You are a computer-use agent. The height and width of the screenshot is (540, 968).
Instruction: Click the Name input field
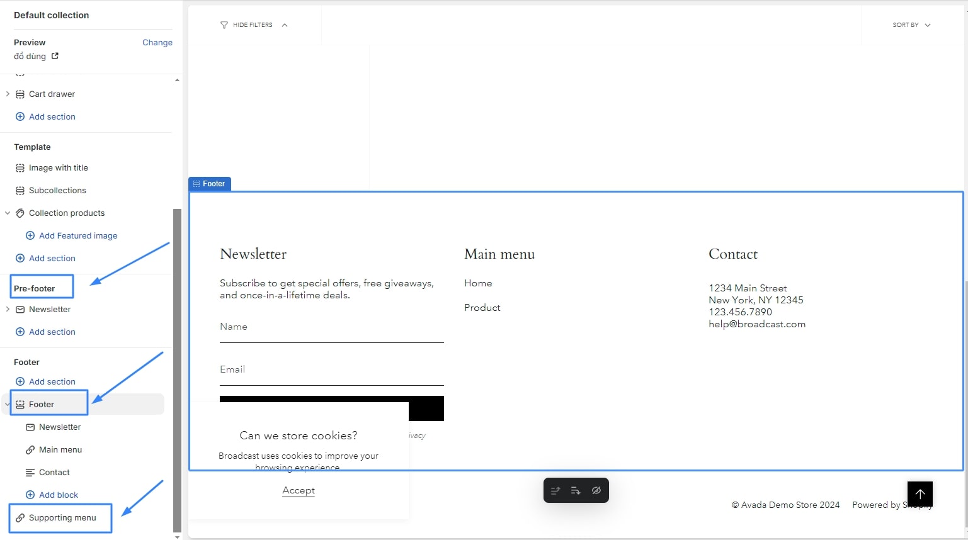(332, 327)
